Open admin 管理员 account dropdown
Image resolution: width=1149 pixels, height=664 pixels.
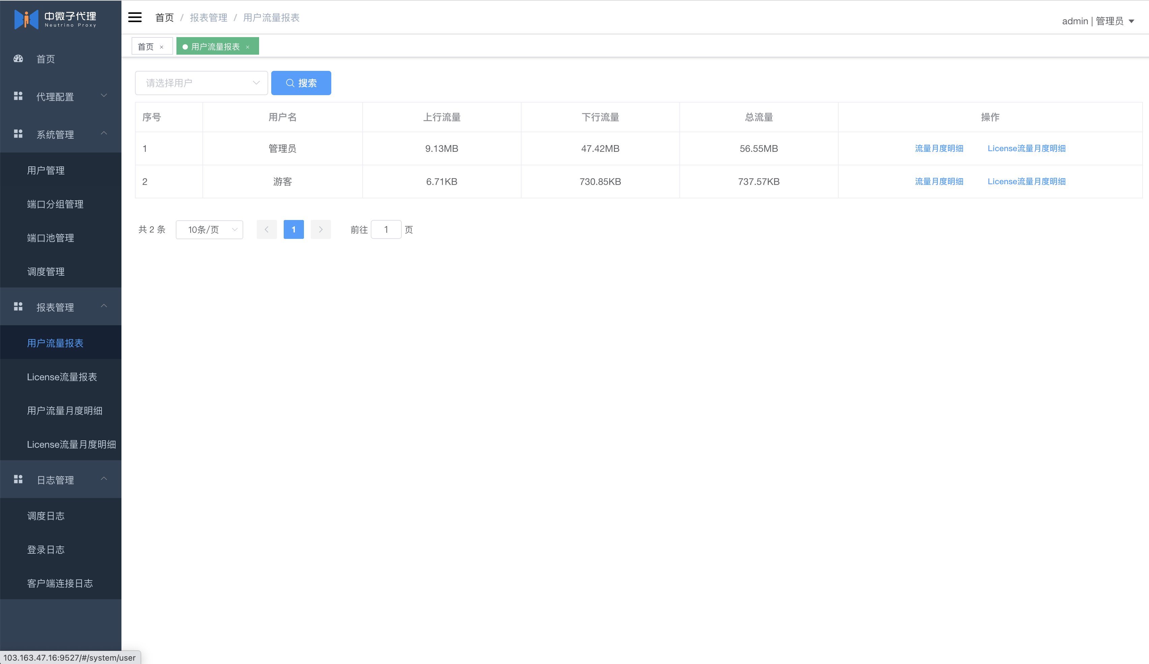(1098, 21)
